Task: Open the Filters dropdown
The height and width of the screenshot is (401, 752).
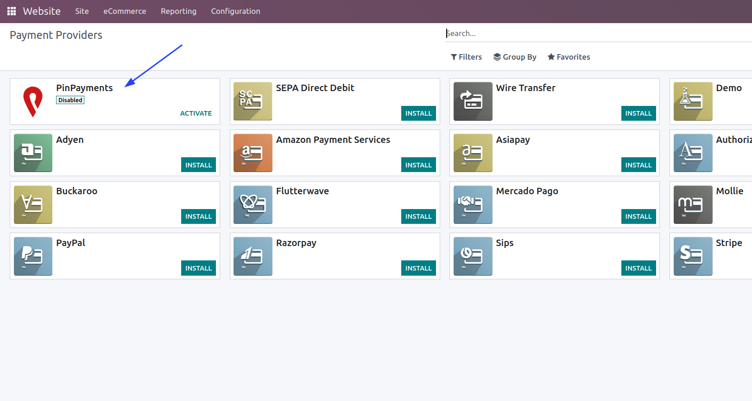Action: click(466, 57)
